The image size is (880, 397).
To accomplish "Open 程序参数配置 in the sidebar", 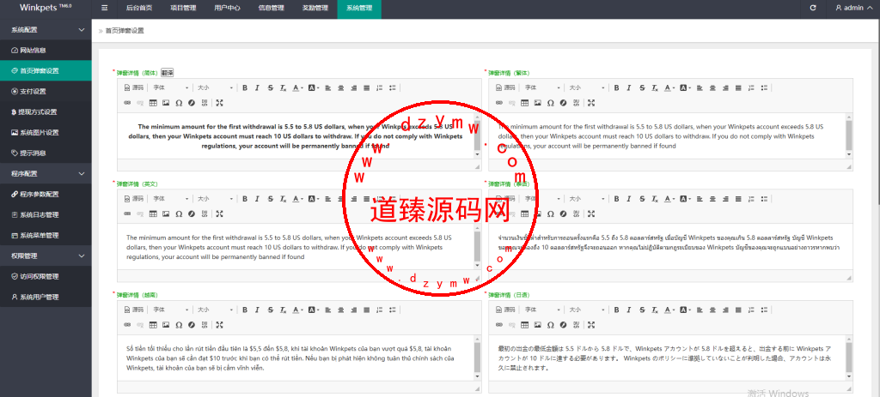I will tap(46, 195).
